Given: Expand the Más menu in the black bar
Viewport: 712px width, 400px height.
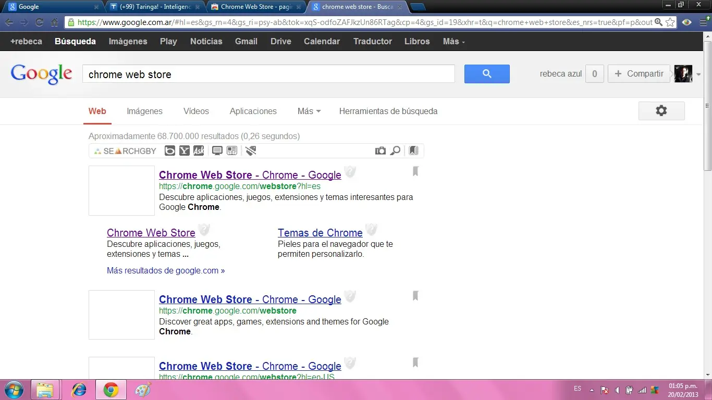Looking at the screenshot, I should (x=453, y=41).
